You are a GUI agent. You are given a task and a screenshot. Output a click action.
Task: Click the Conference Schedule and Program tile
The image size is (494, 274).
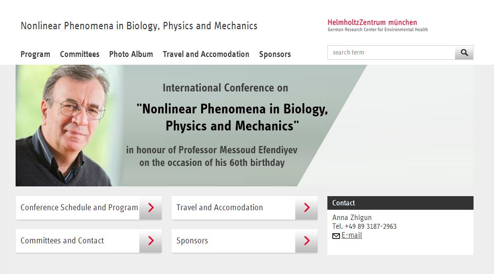coord(89,208)
